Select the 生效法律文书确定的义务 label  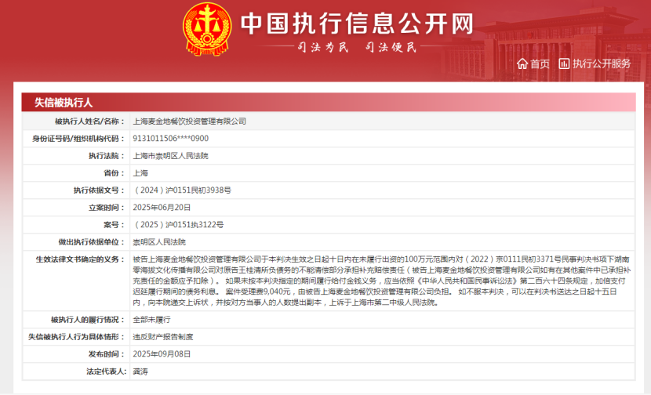[80, 259]
